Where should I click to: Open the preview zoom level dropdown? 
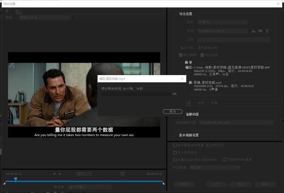tap(84, 174)
